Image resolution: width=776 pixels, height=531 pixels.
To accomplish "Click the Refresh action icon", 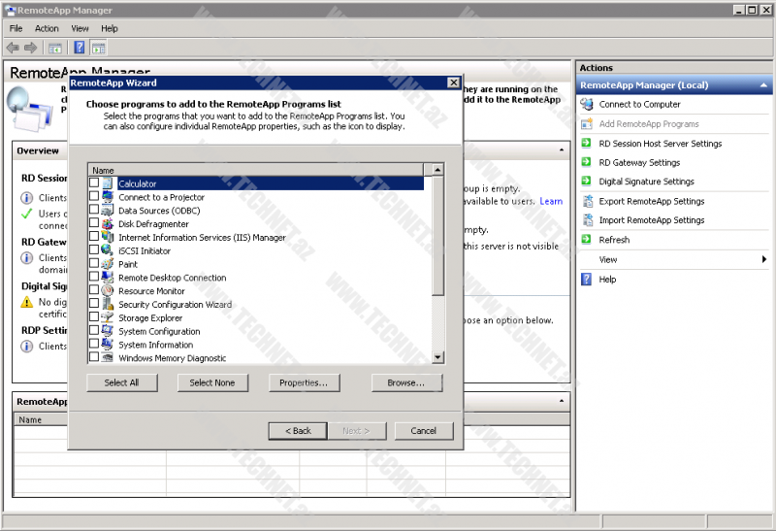I will tap(587, 240).
